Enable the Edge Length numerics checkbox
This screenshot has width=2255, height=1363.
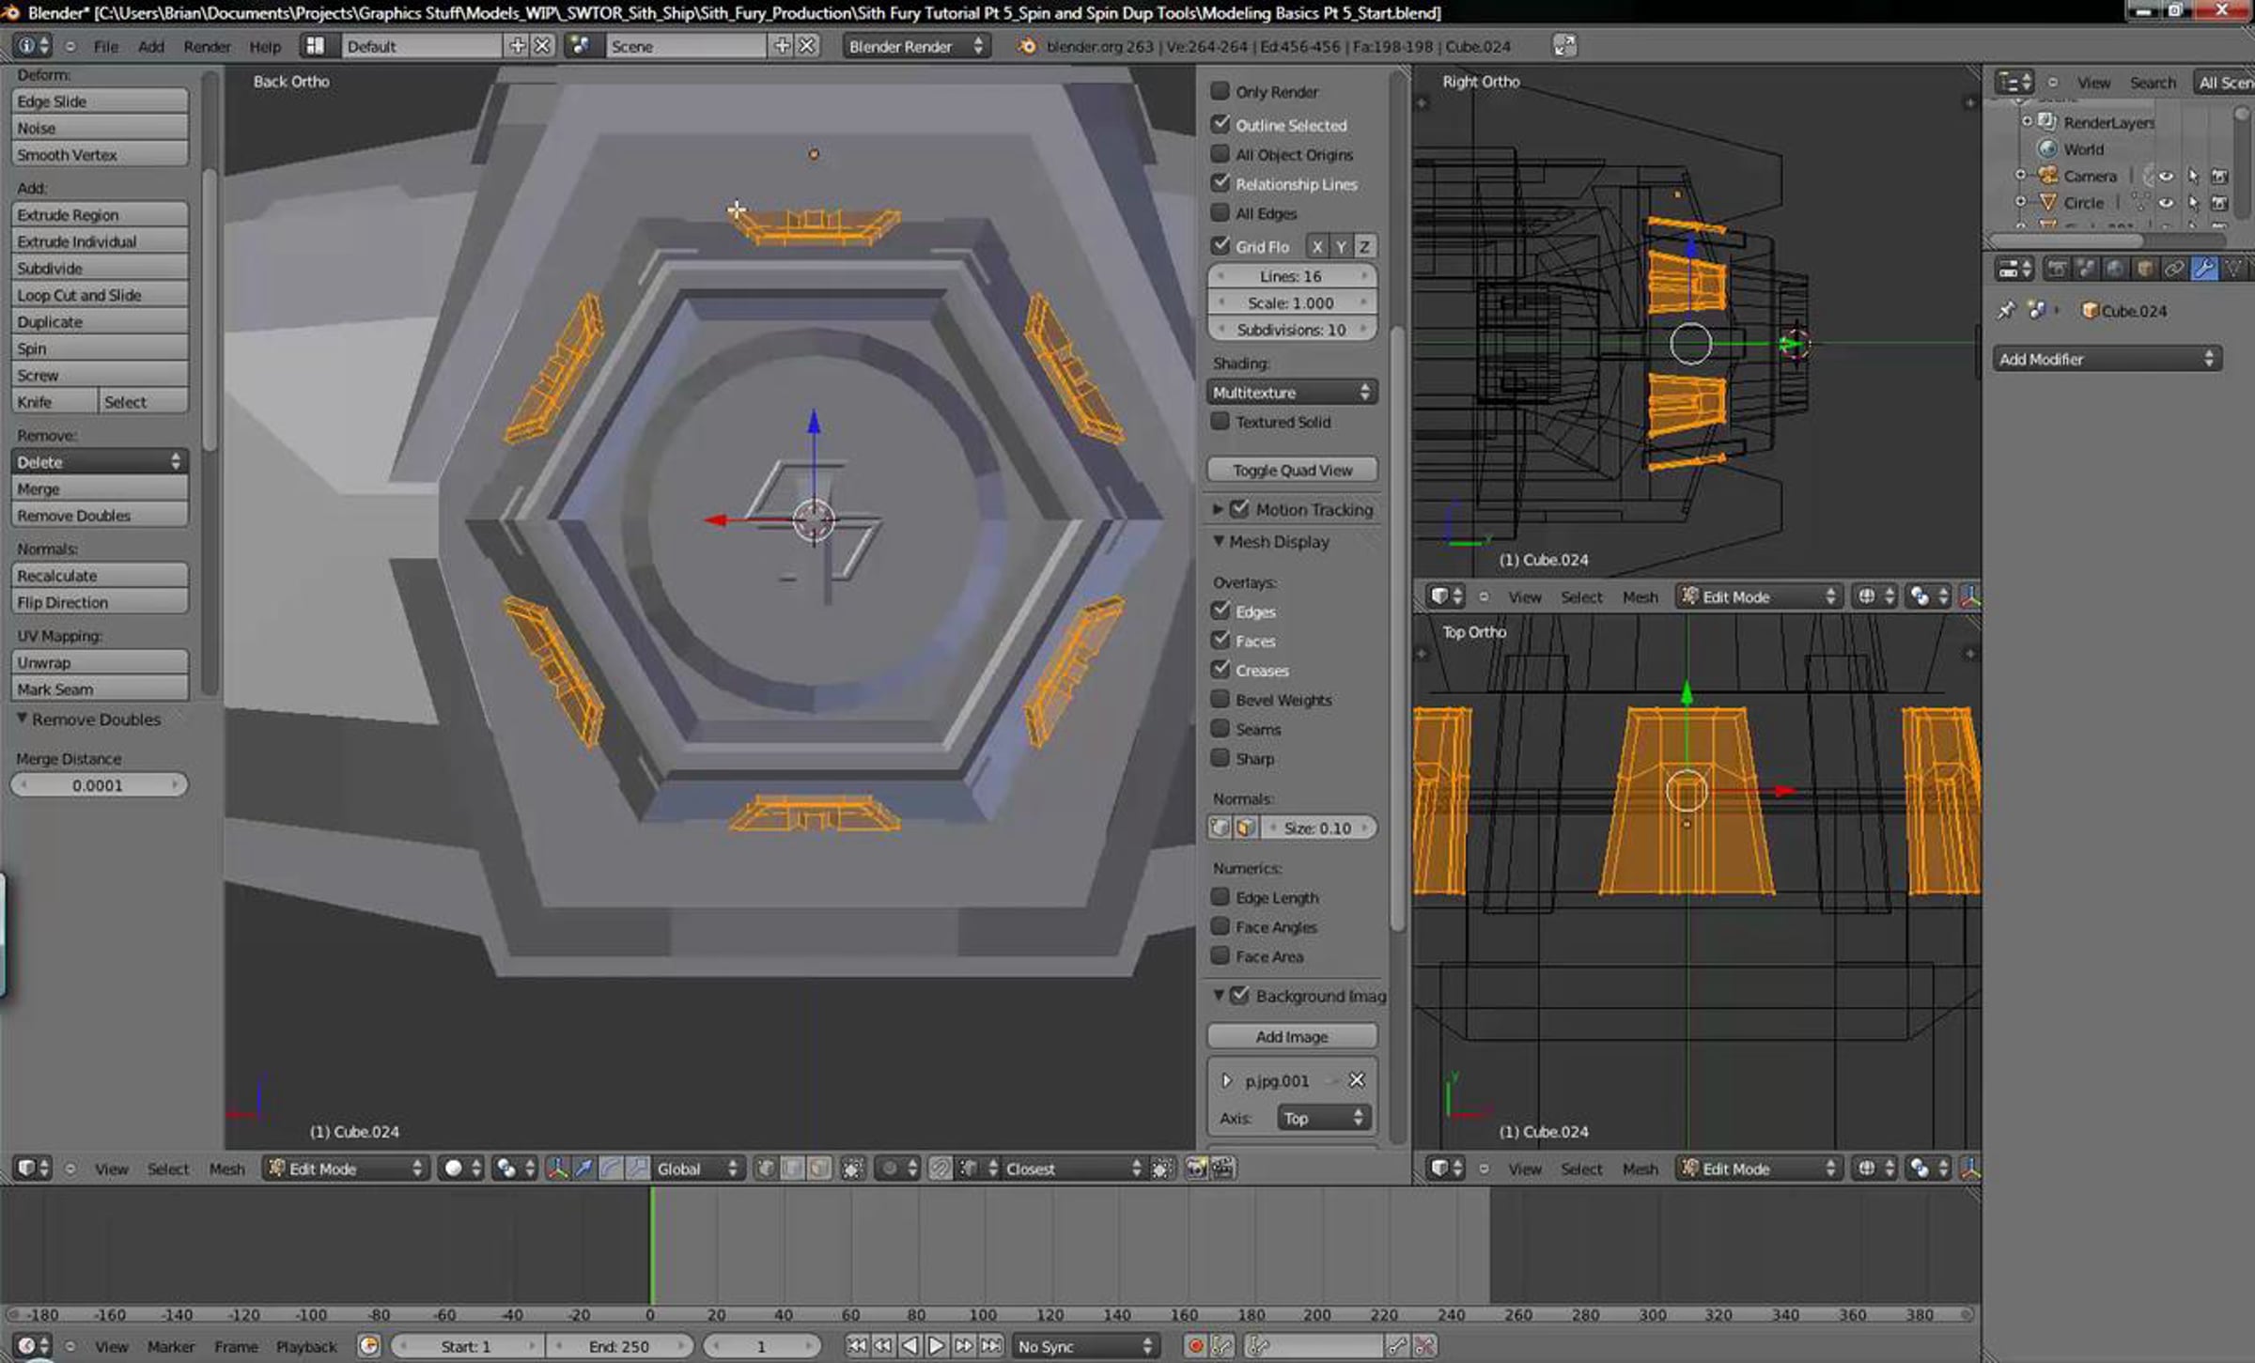1220,897
